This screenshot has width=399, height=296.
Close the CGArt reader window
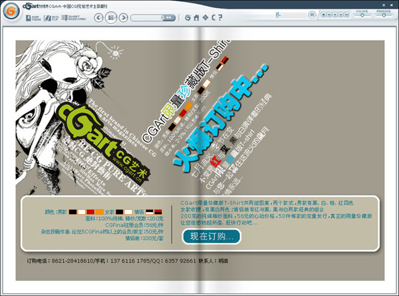[x=392, y=5]
